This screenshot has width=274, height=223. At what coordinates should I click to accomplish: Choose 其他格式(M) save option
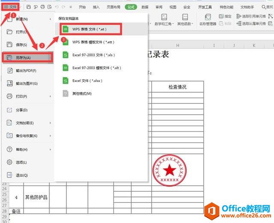click(x=101, y=93)
